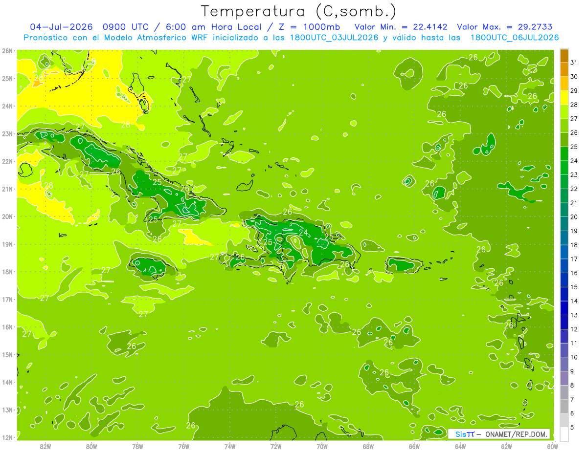This screenshot has width=587, height=453.
Task: Click the legend value "20"
Action: tap(574, 217)
